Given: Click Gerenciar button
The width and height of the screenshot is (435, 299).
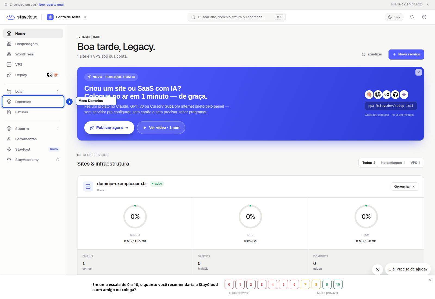Looking at the screenshot, I should [x=405, y=186].
